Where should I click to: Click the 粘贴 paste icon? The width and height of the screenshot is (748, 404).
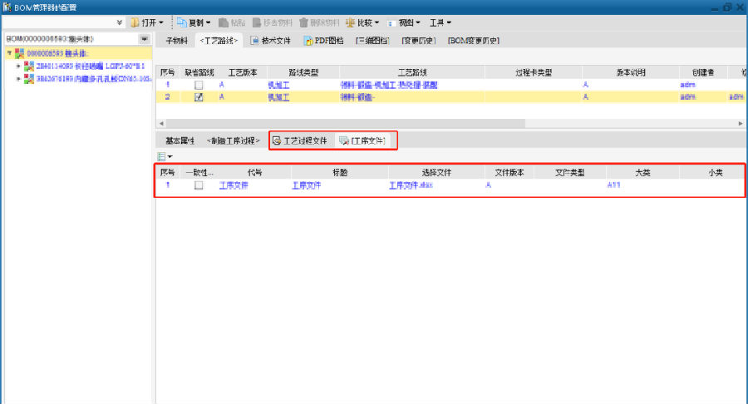point(224,22)
